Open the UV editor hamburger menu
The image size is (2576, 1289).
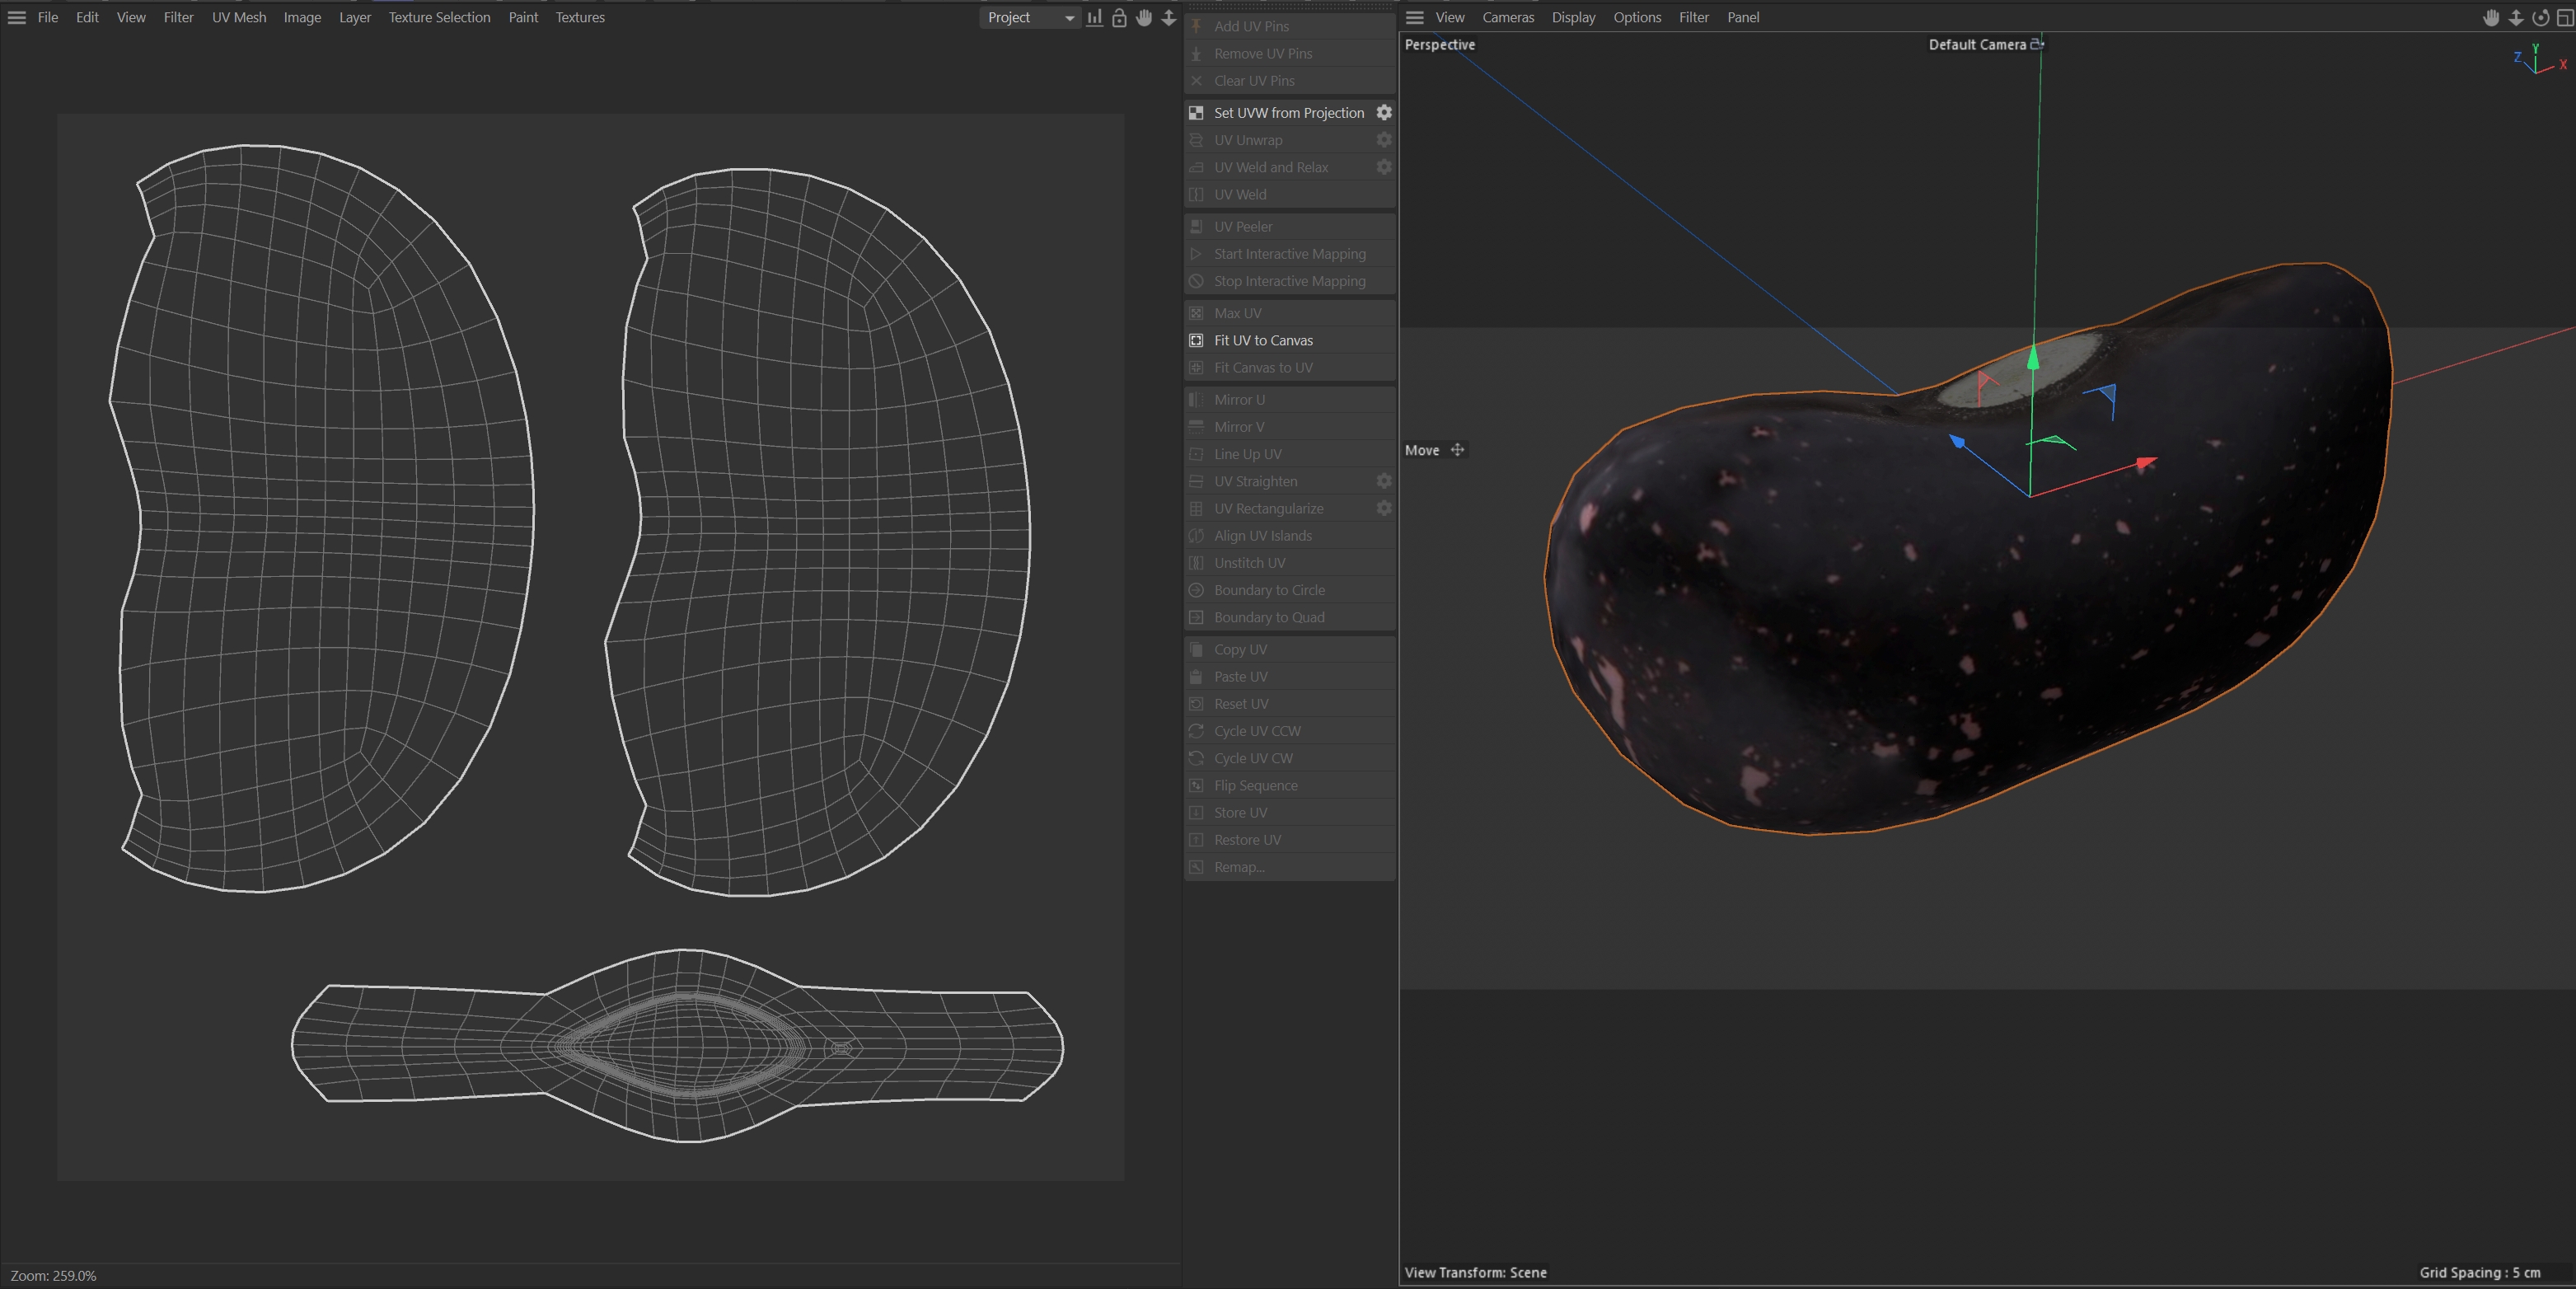17,18
